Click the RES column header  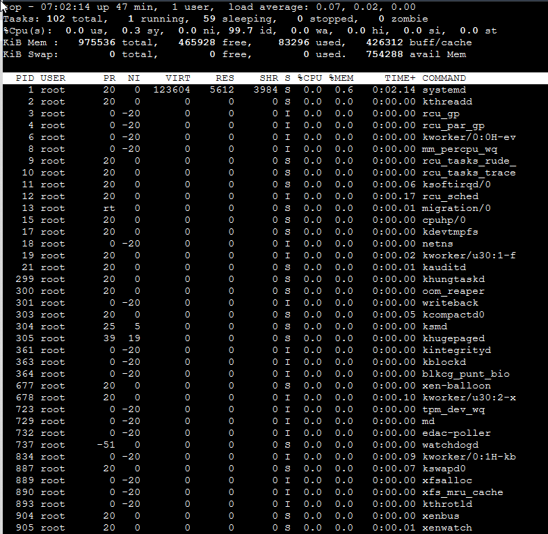[225, 78]
